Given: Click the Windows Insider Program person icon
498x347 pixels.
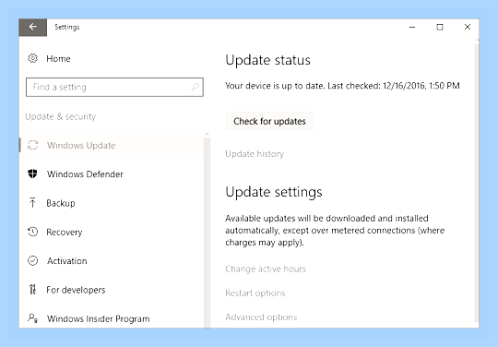Looking at the screenshot, I should pos(32,318).
